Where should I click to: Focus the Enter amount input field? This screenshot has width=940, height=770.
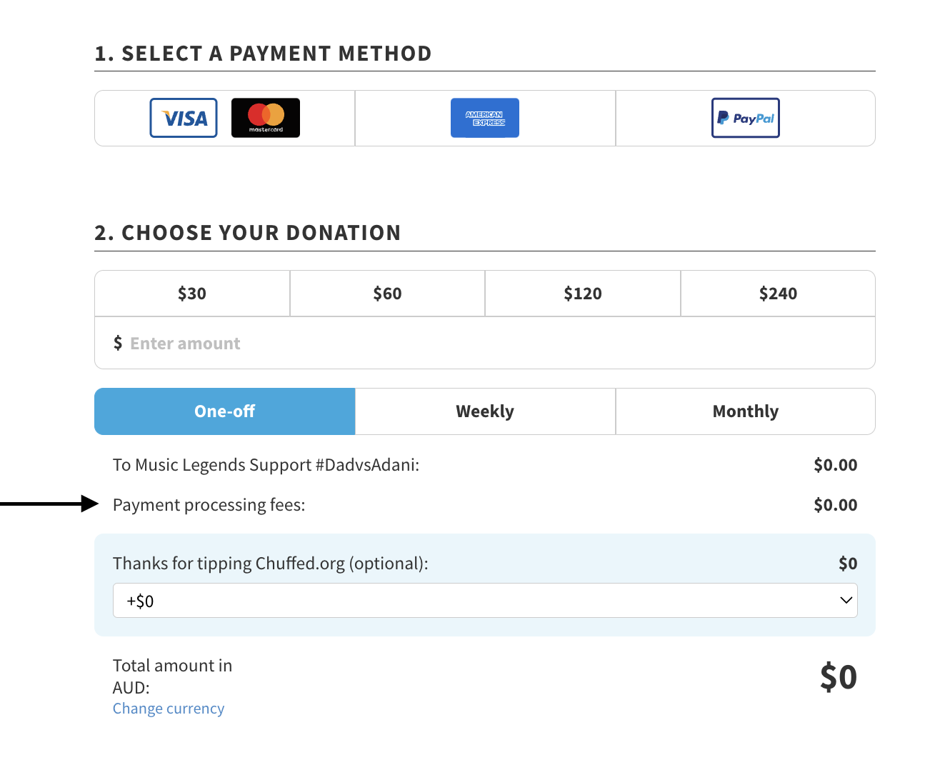point(485,344)
